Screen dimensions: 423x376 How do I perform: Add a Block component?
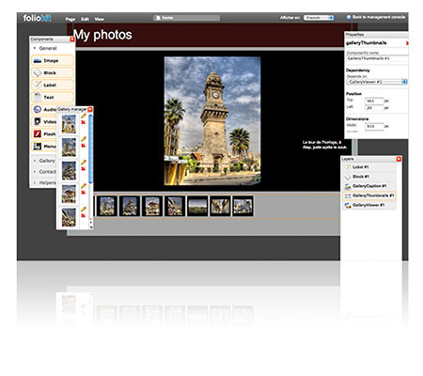coord(53,72)
